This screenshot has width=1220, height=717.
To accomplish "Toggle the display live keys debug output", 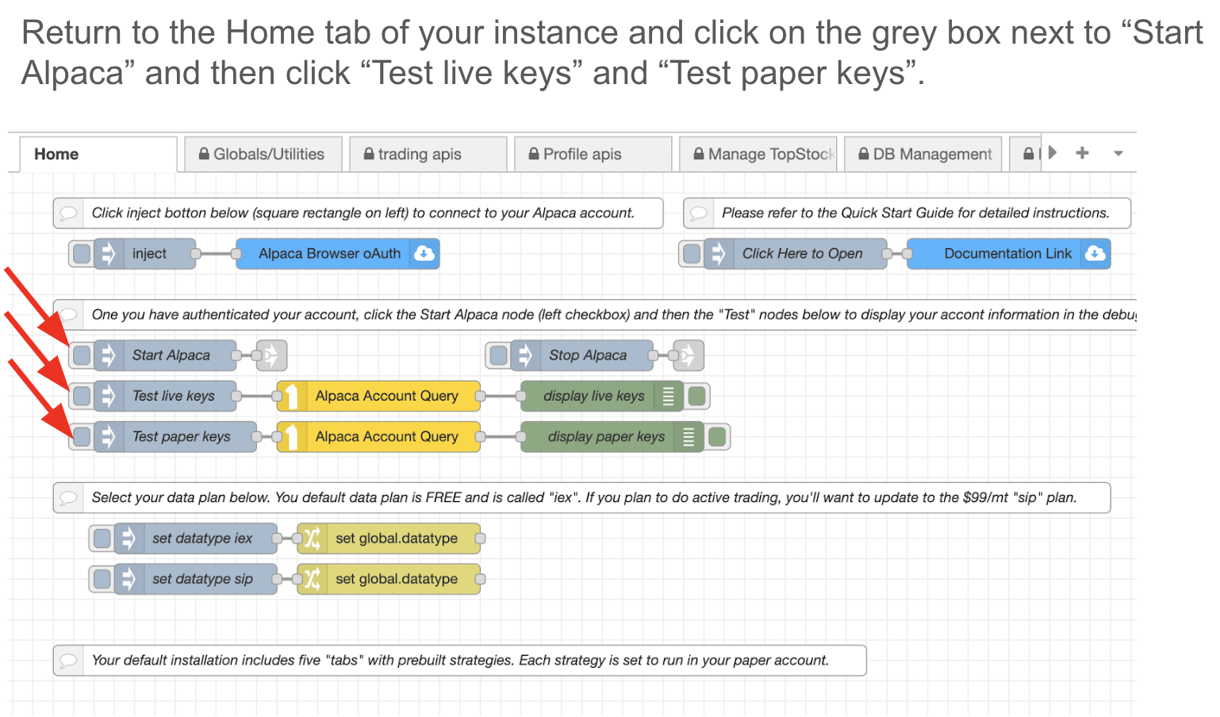I will tap(697, 396).
